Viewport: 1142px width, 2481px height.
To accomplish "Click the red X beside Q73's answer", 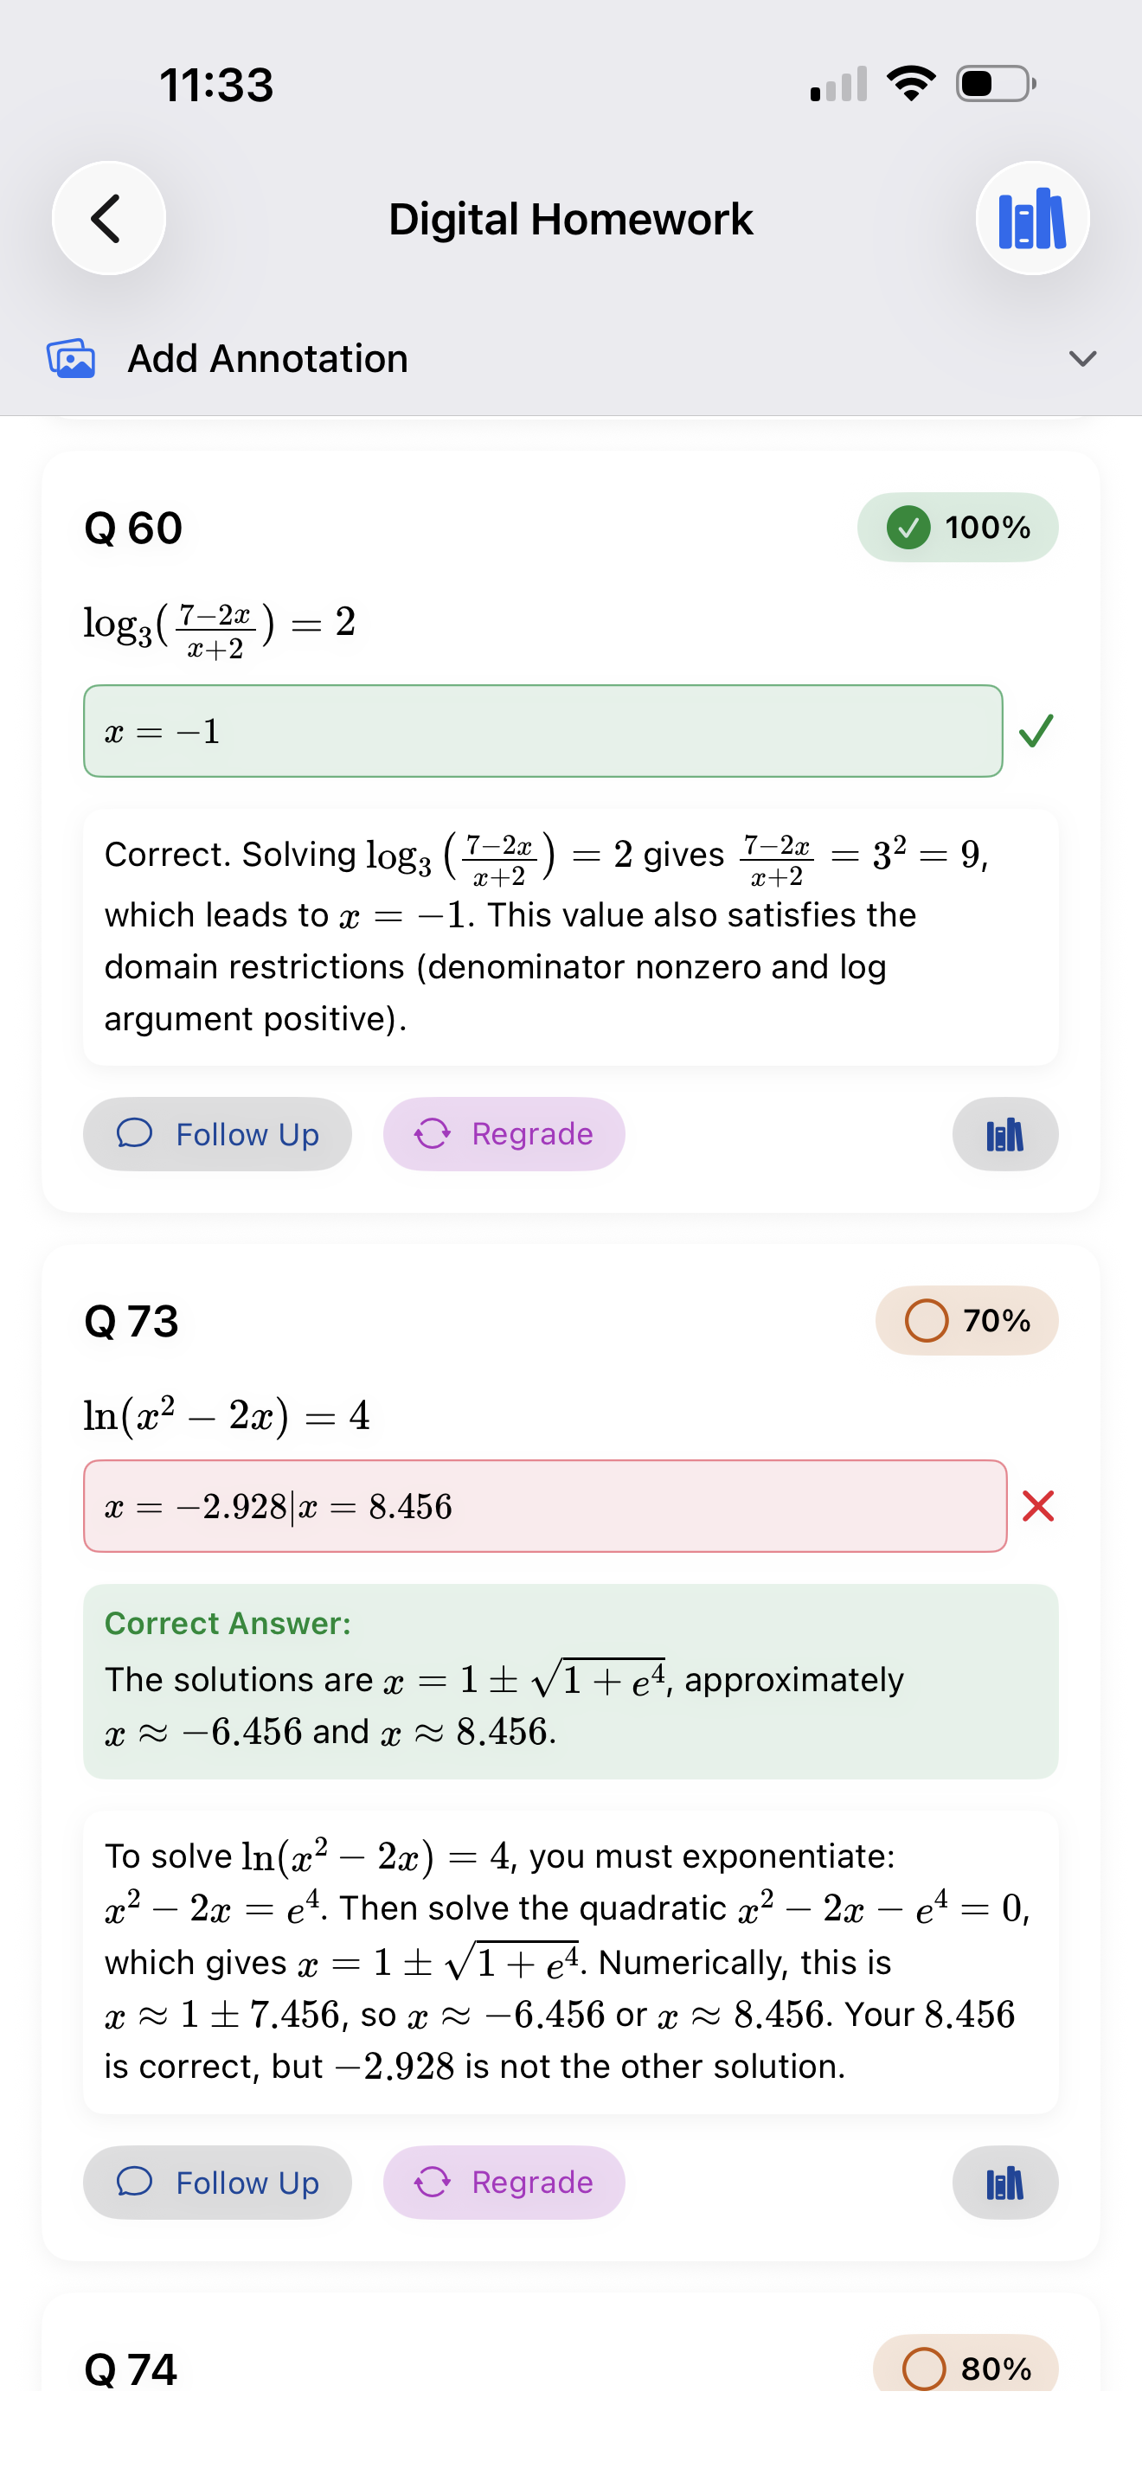I will point(1038,1506).
